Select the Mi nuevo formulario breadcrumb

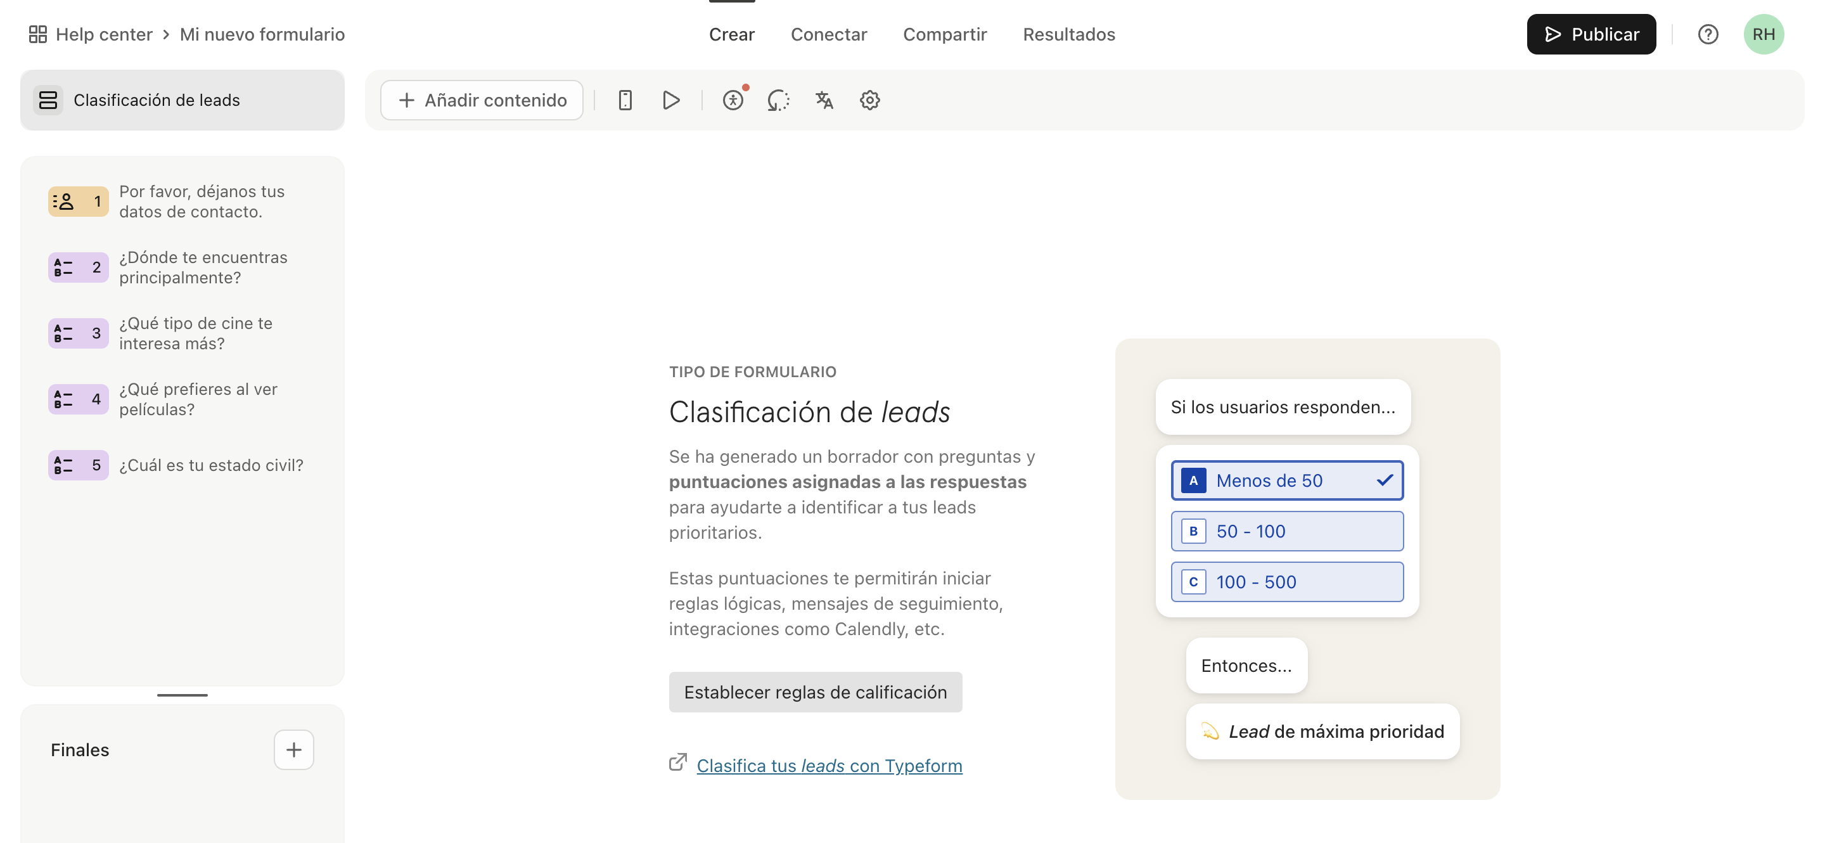tap(262, 34)
